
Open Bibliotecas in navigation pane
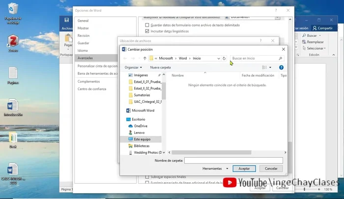click(x=139, y=146)
